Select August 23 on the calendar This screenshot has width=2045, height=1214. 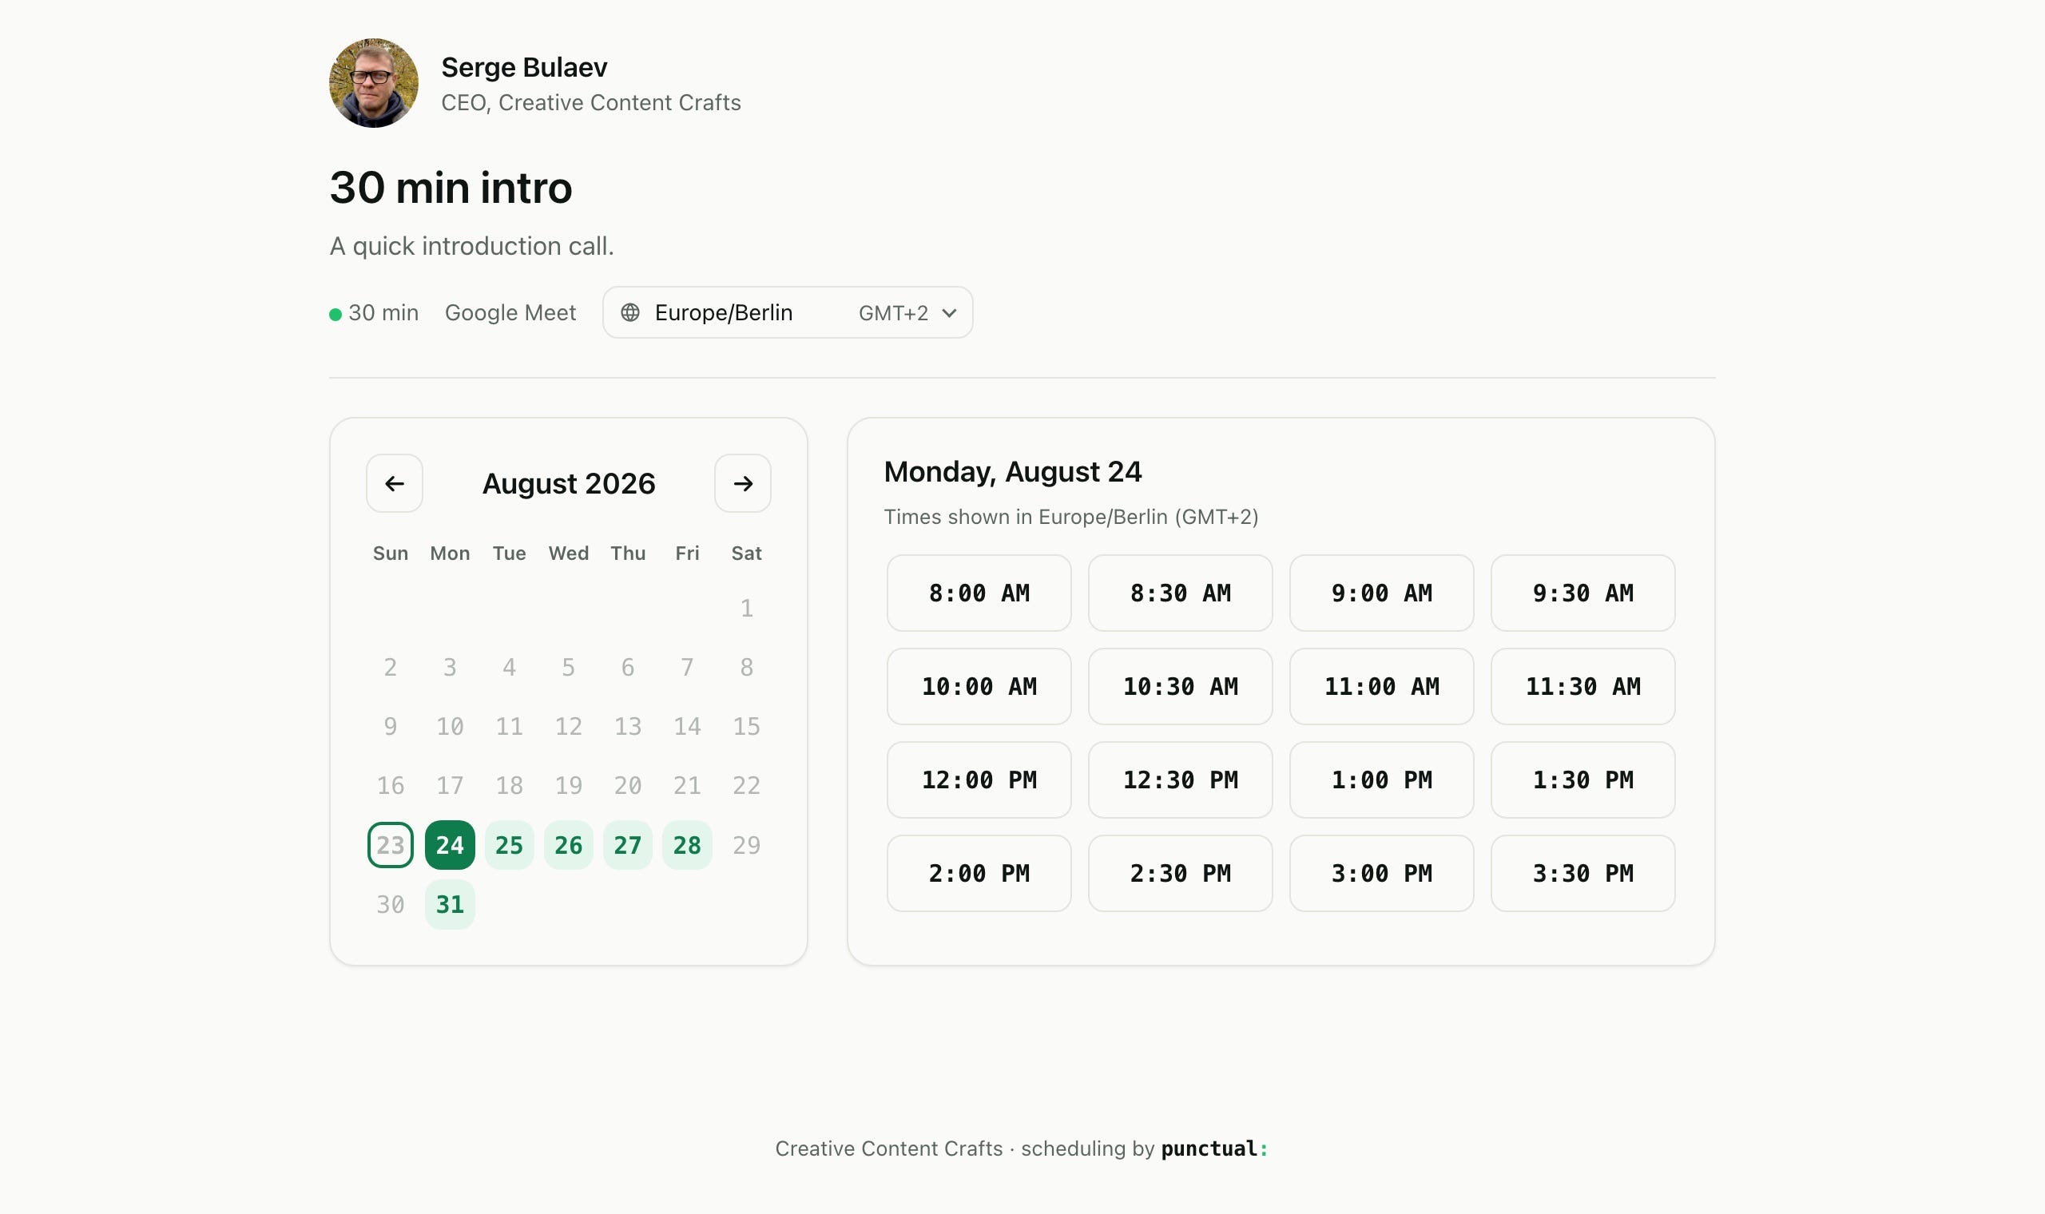[390, 845]
